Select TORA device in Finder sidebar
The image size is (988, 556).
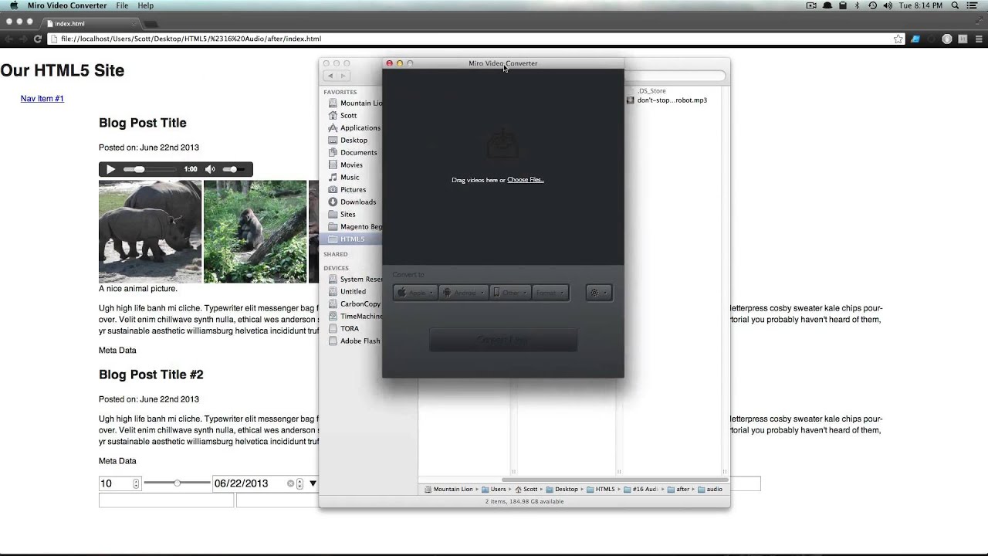click(343, 328)
